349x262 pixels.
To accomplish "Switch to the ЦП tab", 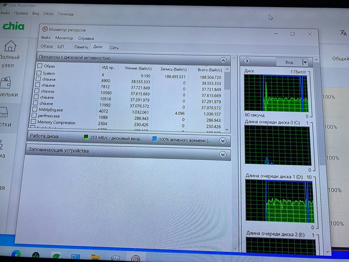I will [61, 47].
